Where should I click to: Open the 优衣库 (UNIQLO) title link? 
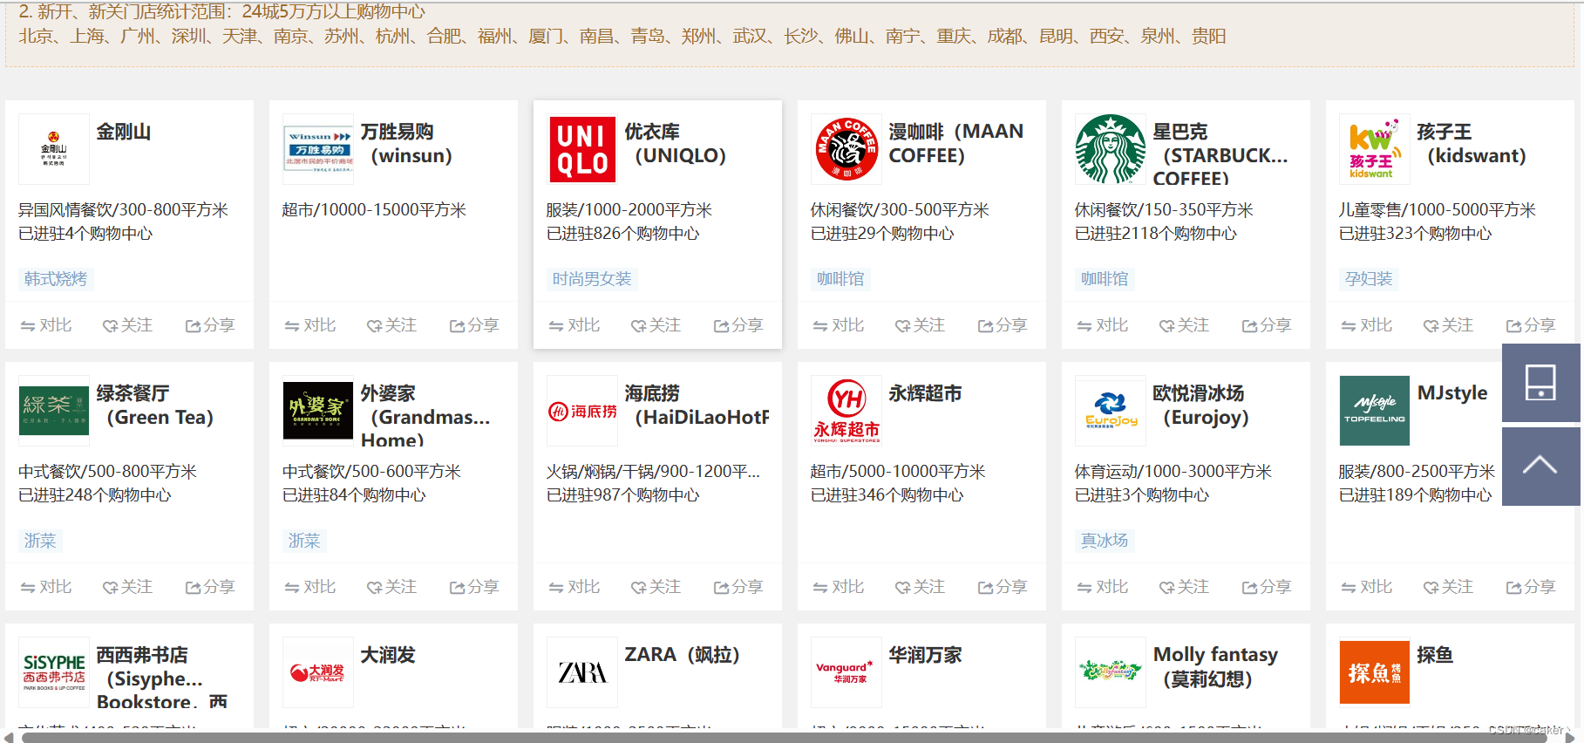coord(676,144)
